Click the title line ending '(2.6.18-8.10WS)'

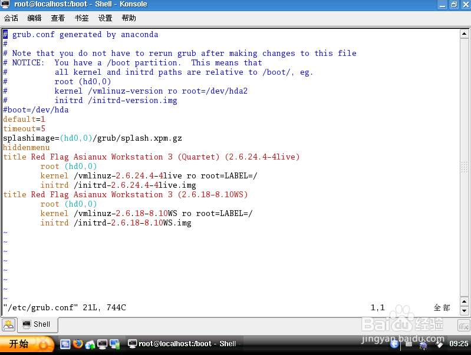tap(126, 195)
